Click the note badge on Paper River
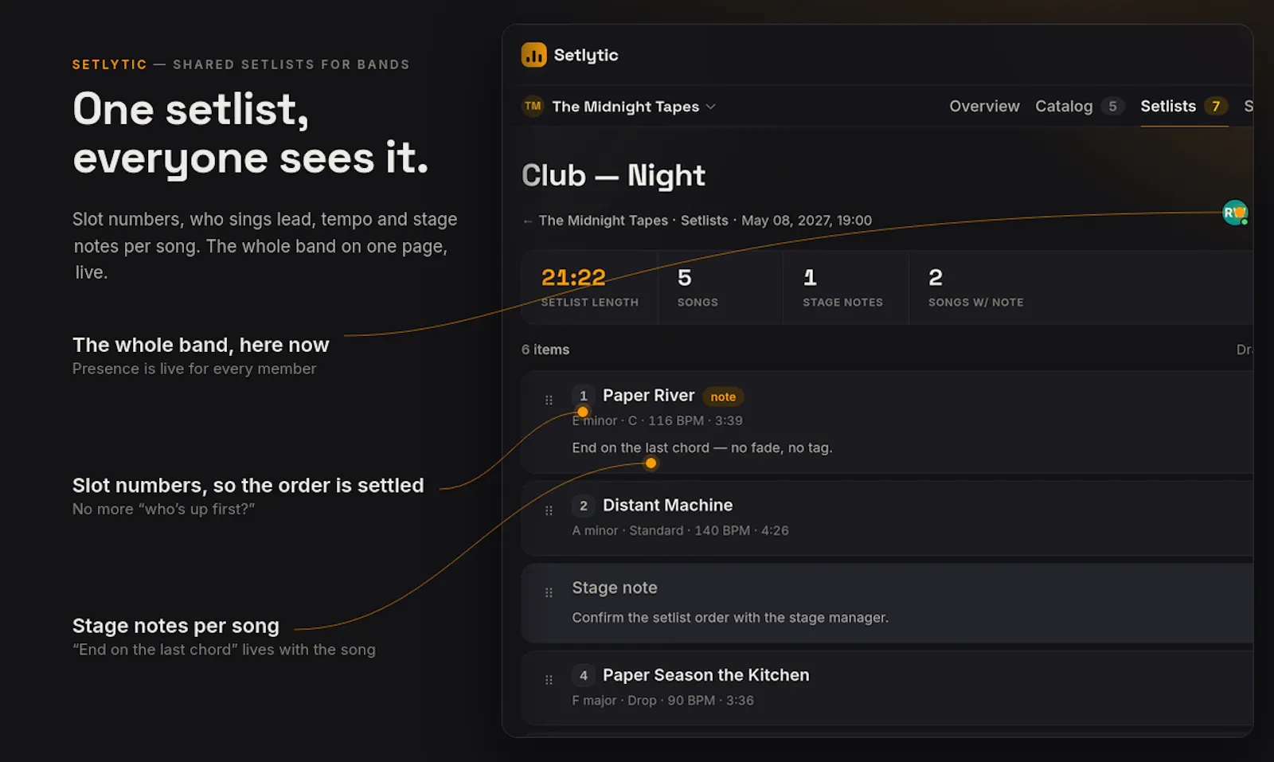The image size is (1274, 762). pyautogui.click(x=723, y=397)
